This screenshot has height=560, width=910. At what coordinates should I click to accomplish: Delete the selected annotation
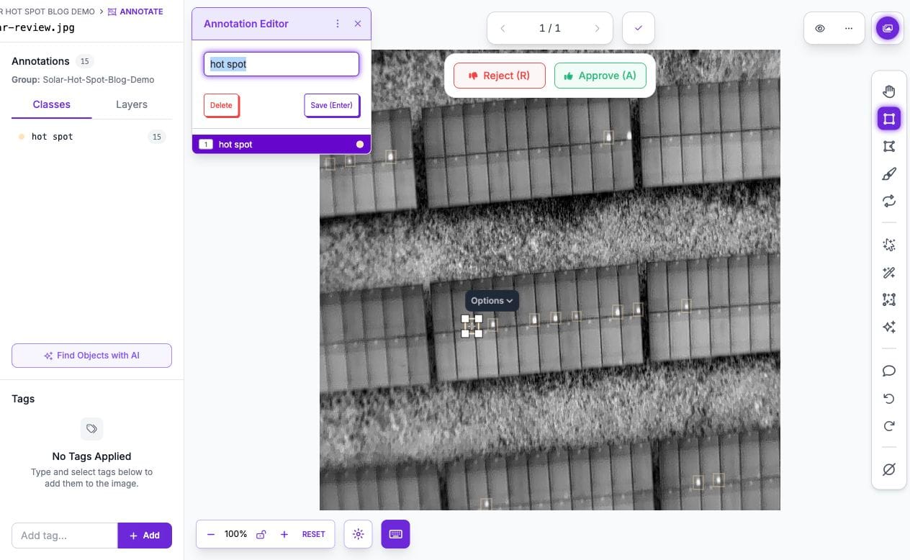[221, 105]
